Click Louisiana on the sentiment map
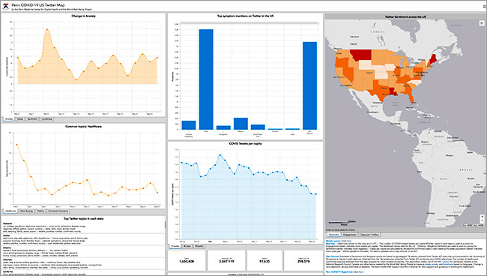487x276 pixels. click(x=393, y=92)
